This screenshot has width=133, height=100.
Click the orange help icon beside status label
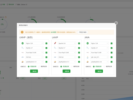(x=6, y=17)
